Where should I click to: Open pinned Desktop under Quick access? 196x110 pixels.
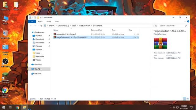[x=39, y=36]
